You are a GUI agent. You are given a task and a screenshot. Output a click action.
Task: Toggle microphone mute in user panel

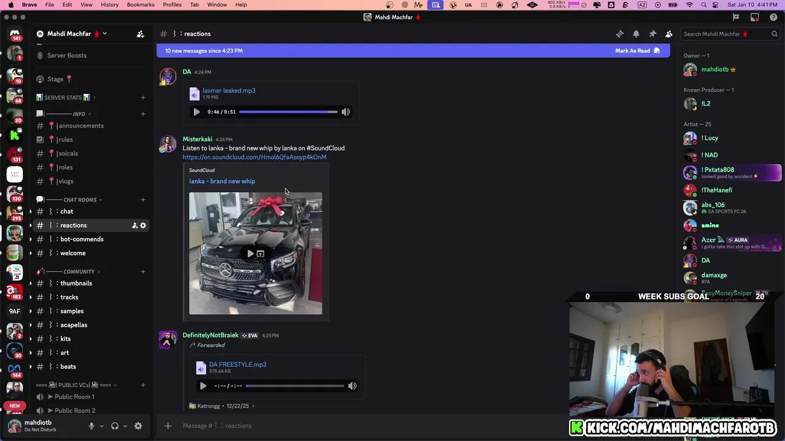coord(91,426)
